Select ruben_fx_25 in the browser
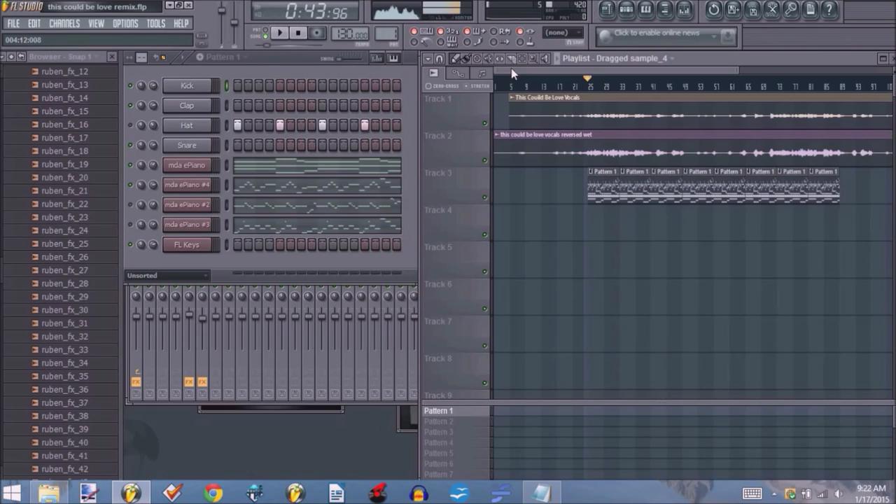This screenshot has height=504, width=896. [x=64, y=244]
